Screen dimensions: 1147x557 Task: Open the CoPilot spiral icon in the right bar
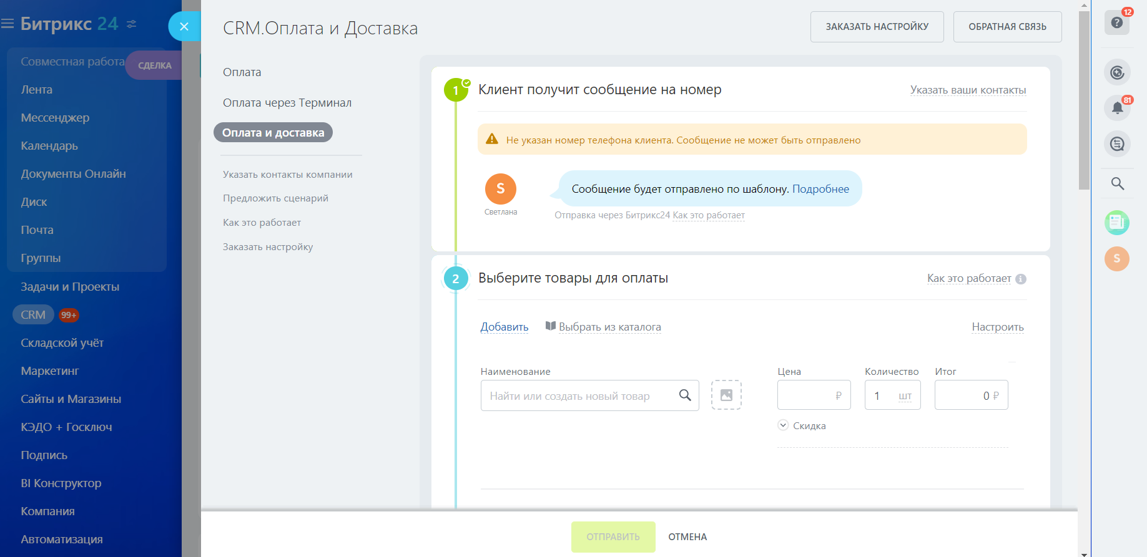tap(1117, 72)
